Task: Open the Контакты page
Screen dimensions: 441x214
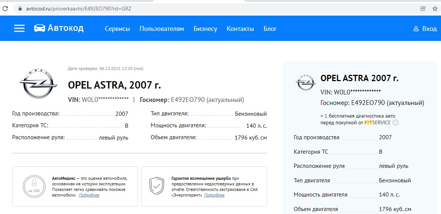Action: tap(240, 29)
